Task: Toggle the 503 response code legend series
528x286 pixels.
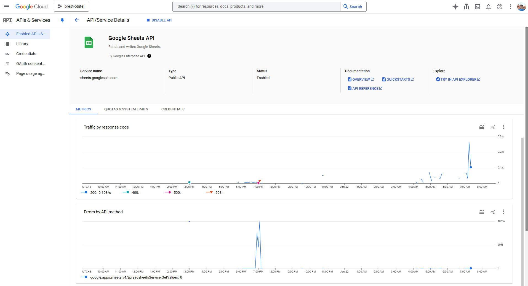Action: [x=216, y=192]
